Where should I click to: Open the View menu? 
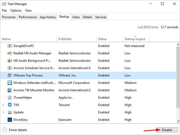(x=28, y=11)
